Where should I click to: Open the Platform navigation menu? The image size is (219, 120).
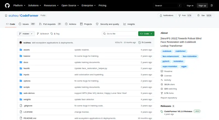(x=19, y=5)
